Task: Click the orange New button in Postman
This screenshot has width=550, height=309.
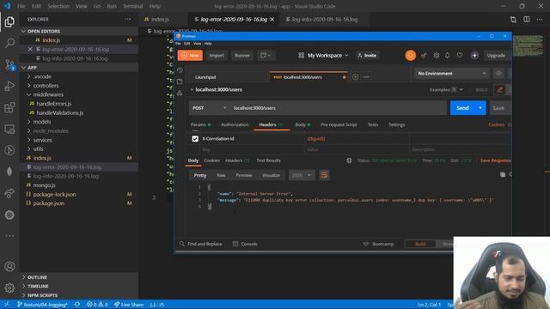Action: click(x=190, y=55)
